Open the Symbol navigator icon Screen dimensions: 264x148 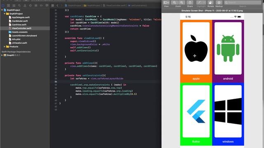(x=14, y=5)
